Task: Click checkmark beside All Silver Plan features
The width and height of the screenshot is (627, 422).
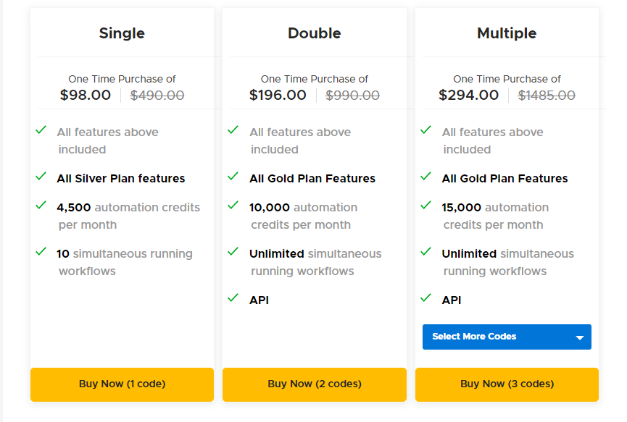Action: [x=41, y=177]
